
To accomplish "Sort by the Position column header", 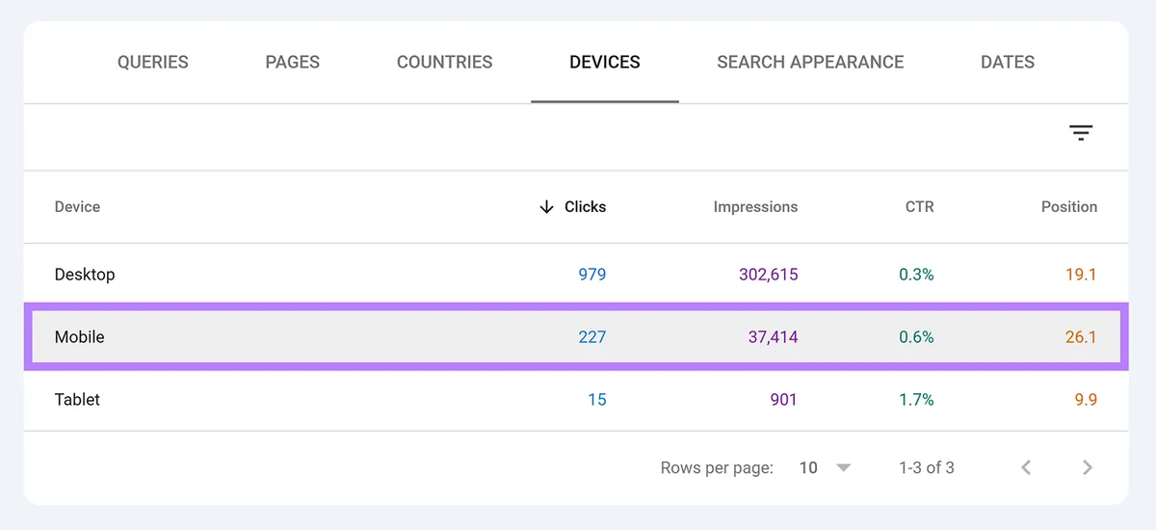I will tap(1069, 206).
